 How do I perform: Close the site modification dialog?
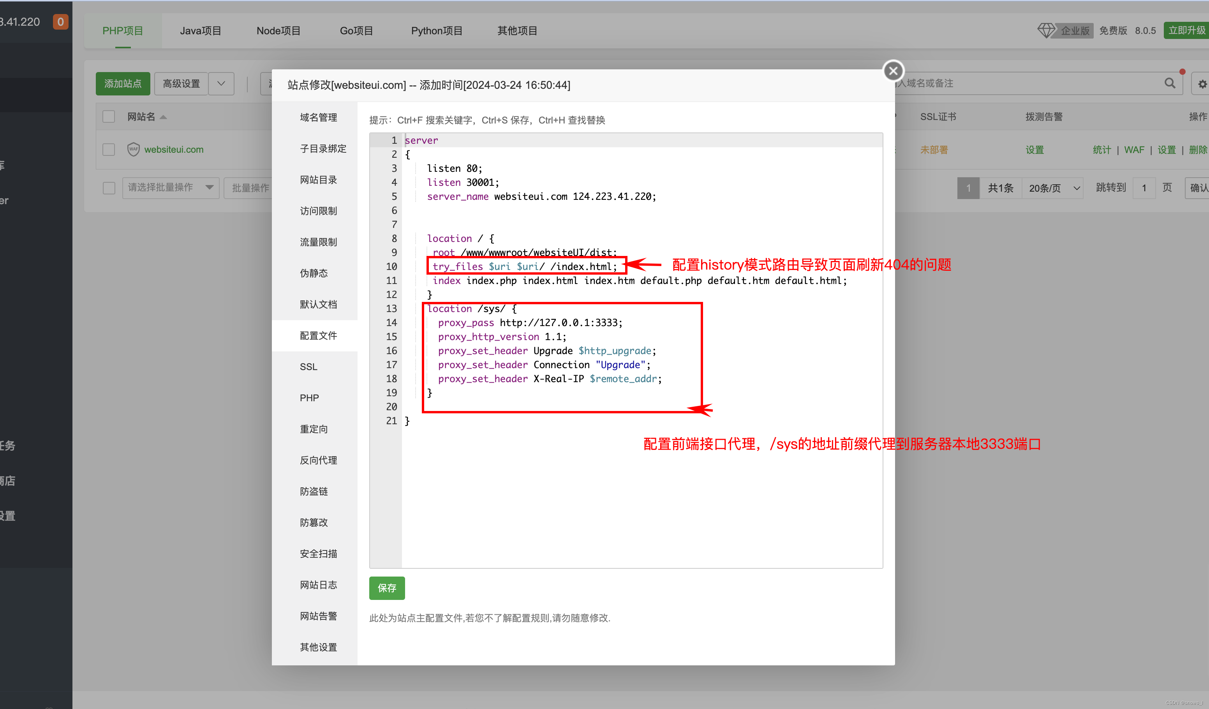point(893,71)
